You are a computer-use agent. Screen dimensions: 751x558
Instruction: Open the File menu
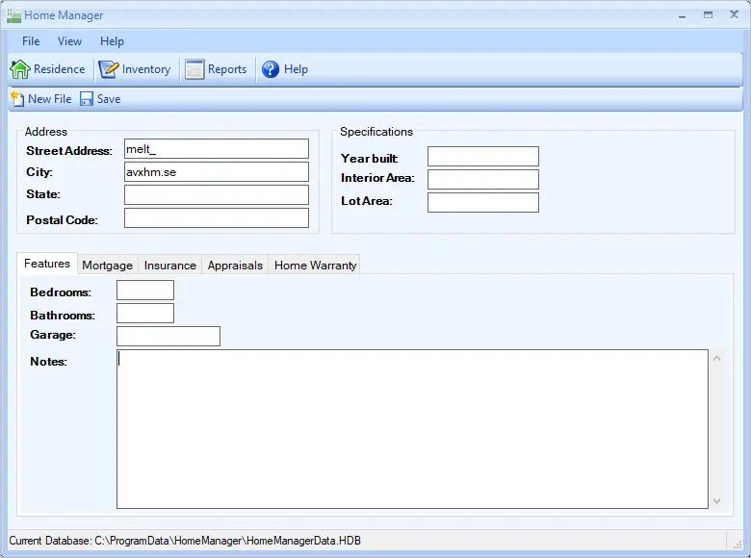coord(31,41)
